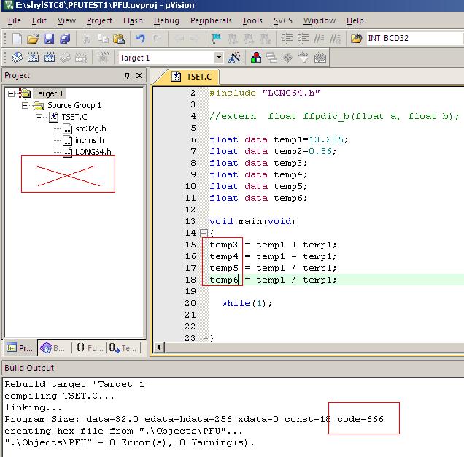Click the Unindent selection icon
Screen dimensions: 464x457
click(x=303, y=39)
